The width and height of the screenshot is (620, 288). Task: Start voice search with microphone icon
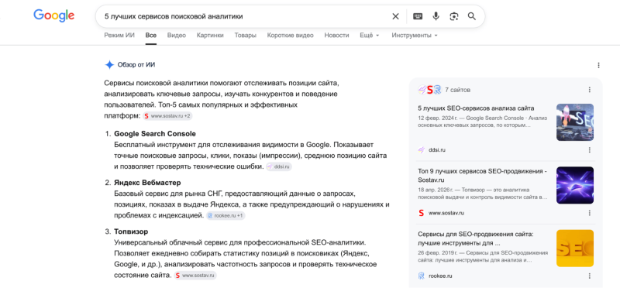(436, 16)
